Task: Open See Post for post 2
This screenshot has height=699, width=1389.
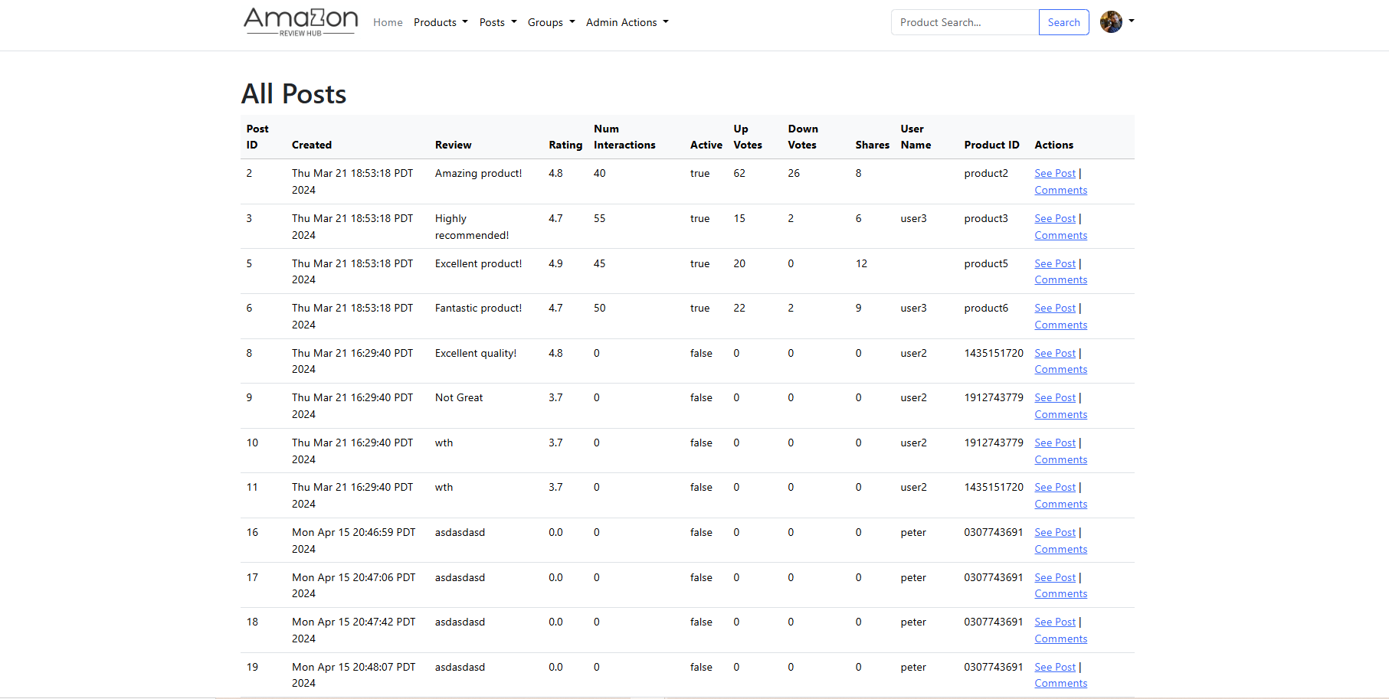Action: click(x=1055, y=174)
